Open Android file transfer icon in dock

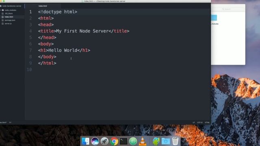(x=156, y=141)
